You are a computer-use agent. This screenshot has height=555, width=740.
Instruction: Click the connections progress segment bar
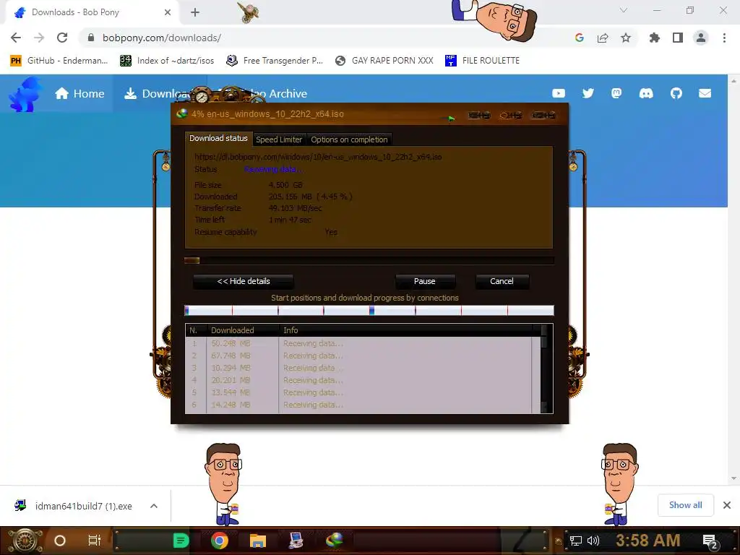(x=369, y=311)
